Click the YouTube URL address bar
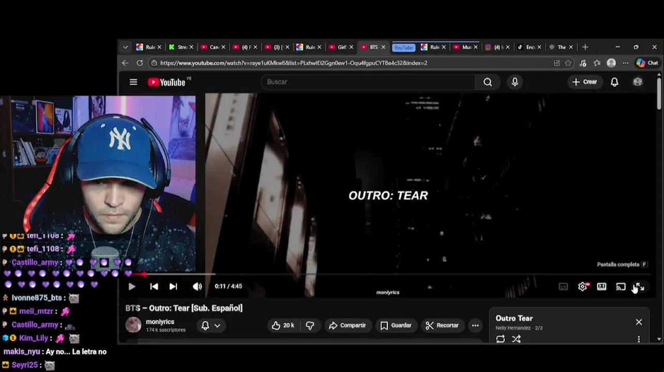Image resolution: width=664 pixels, height=372 pixels. point(293,63)
